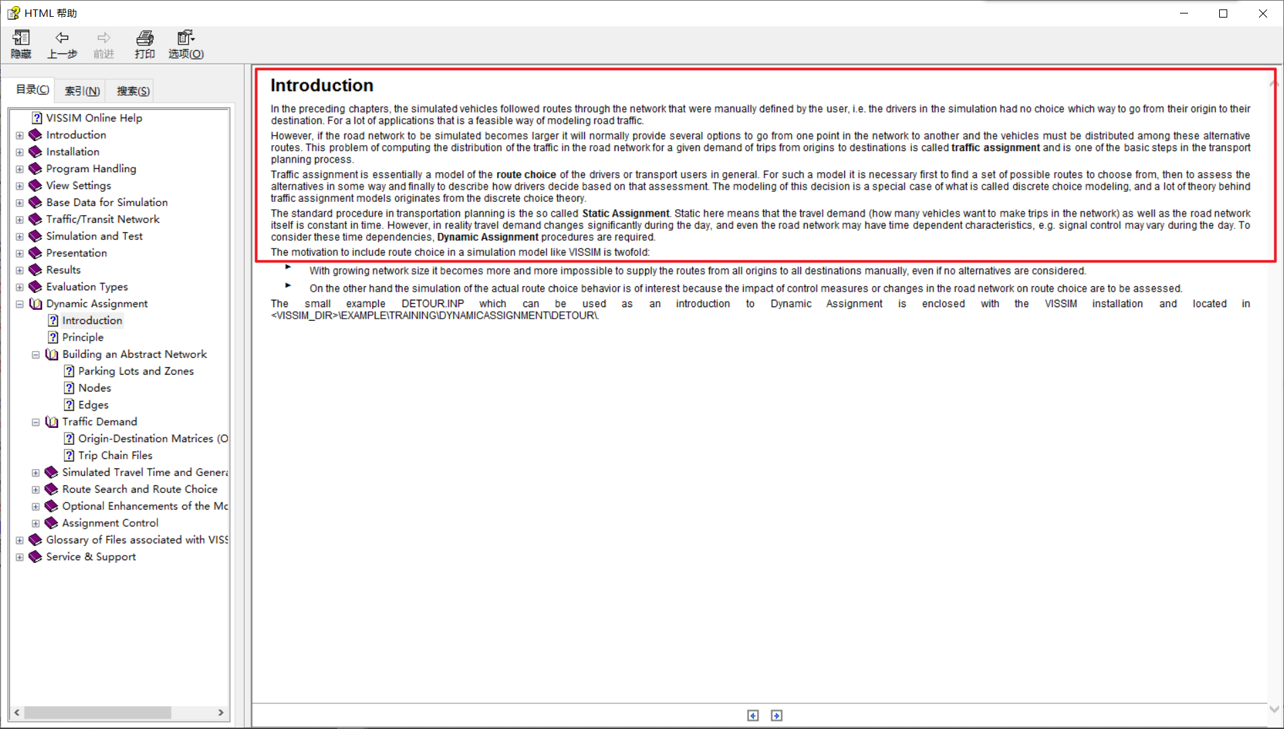Click the Hide (隐藏) toolbar icon
This screenshot has height=729, width=1284.
pos(21,45)
